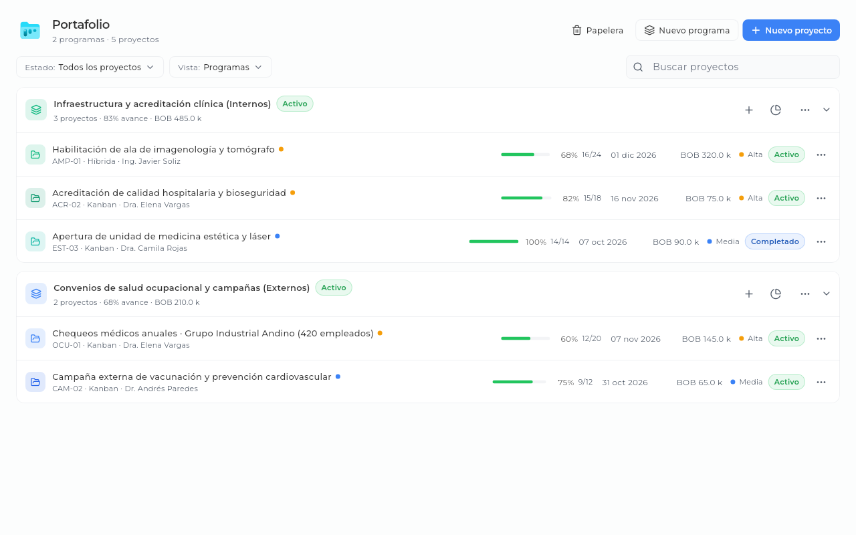Click the search magnifier icon
The width and height of the screenshot is (856, 535).
[638, 67]
